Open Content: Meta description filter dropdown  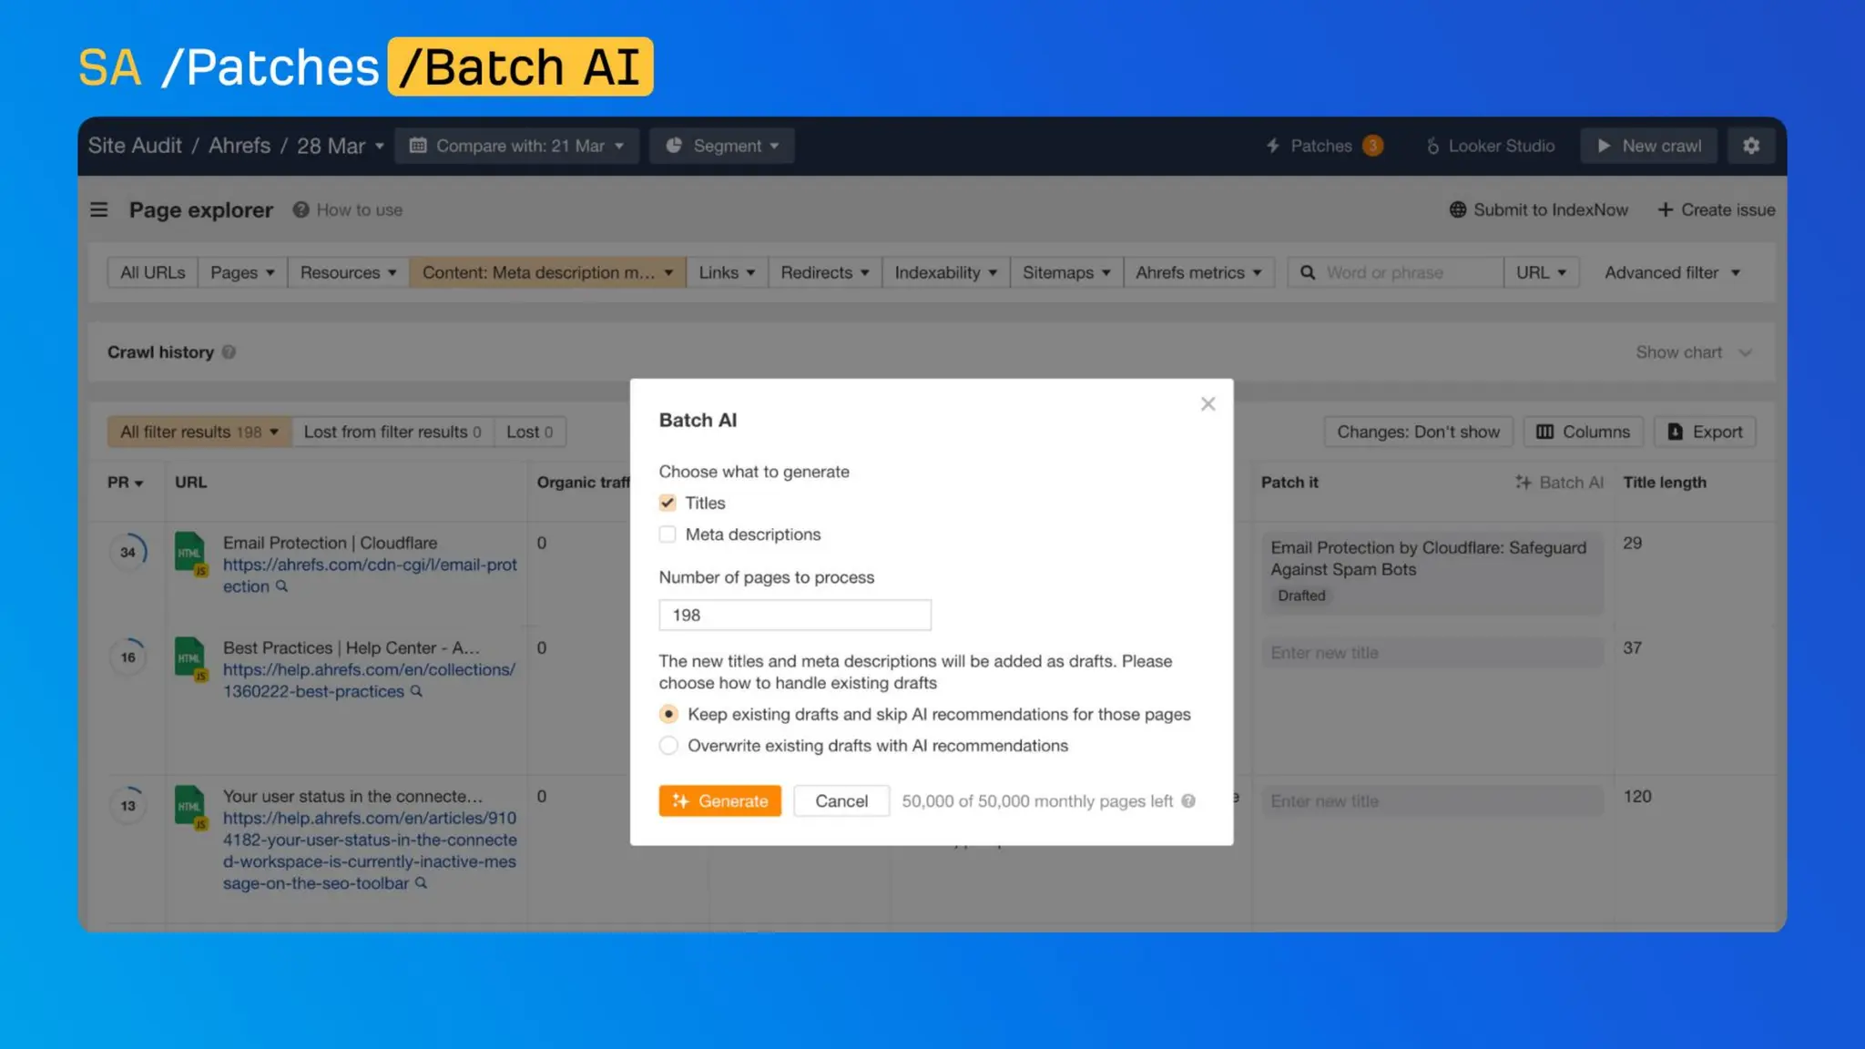pyautogui.click(x=547, y=272)
